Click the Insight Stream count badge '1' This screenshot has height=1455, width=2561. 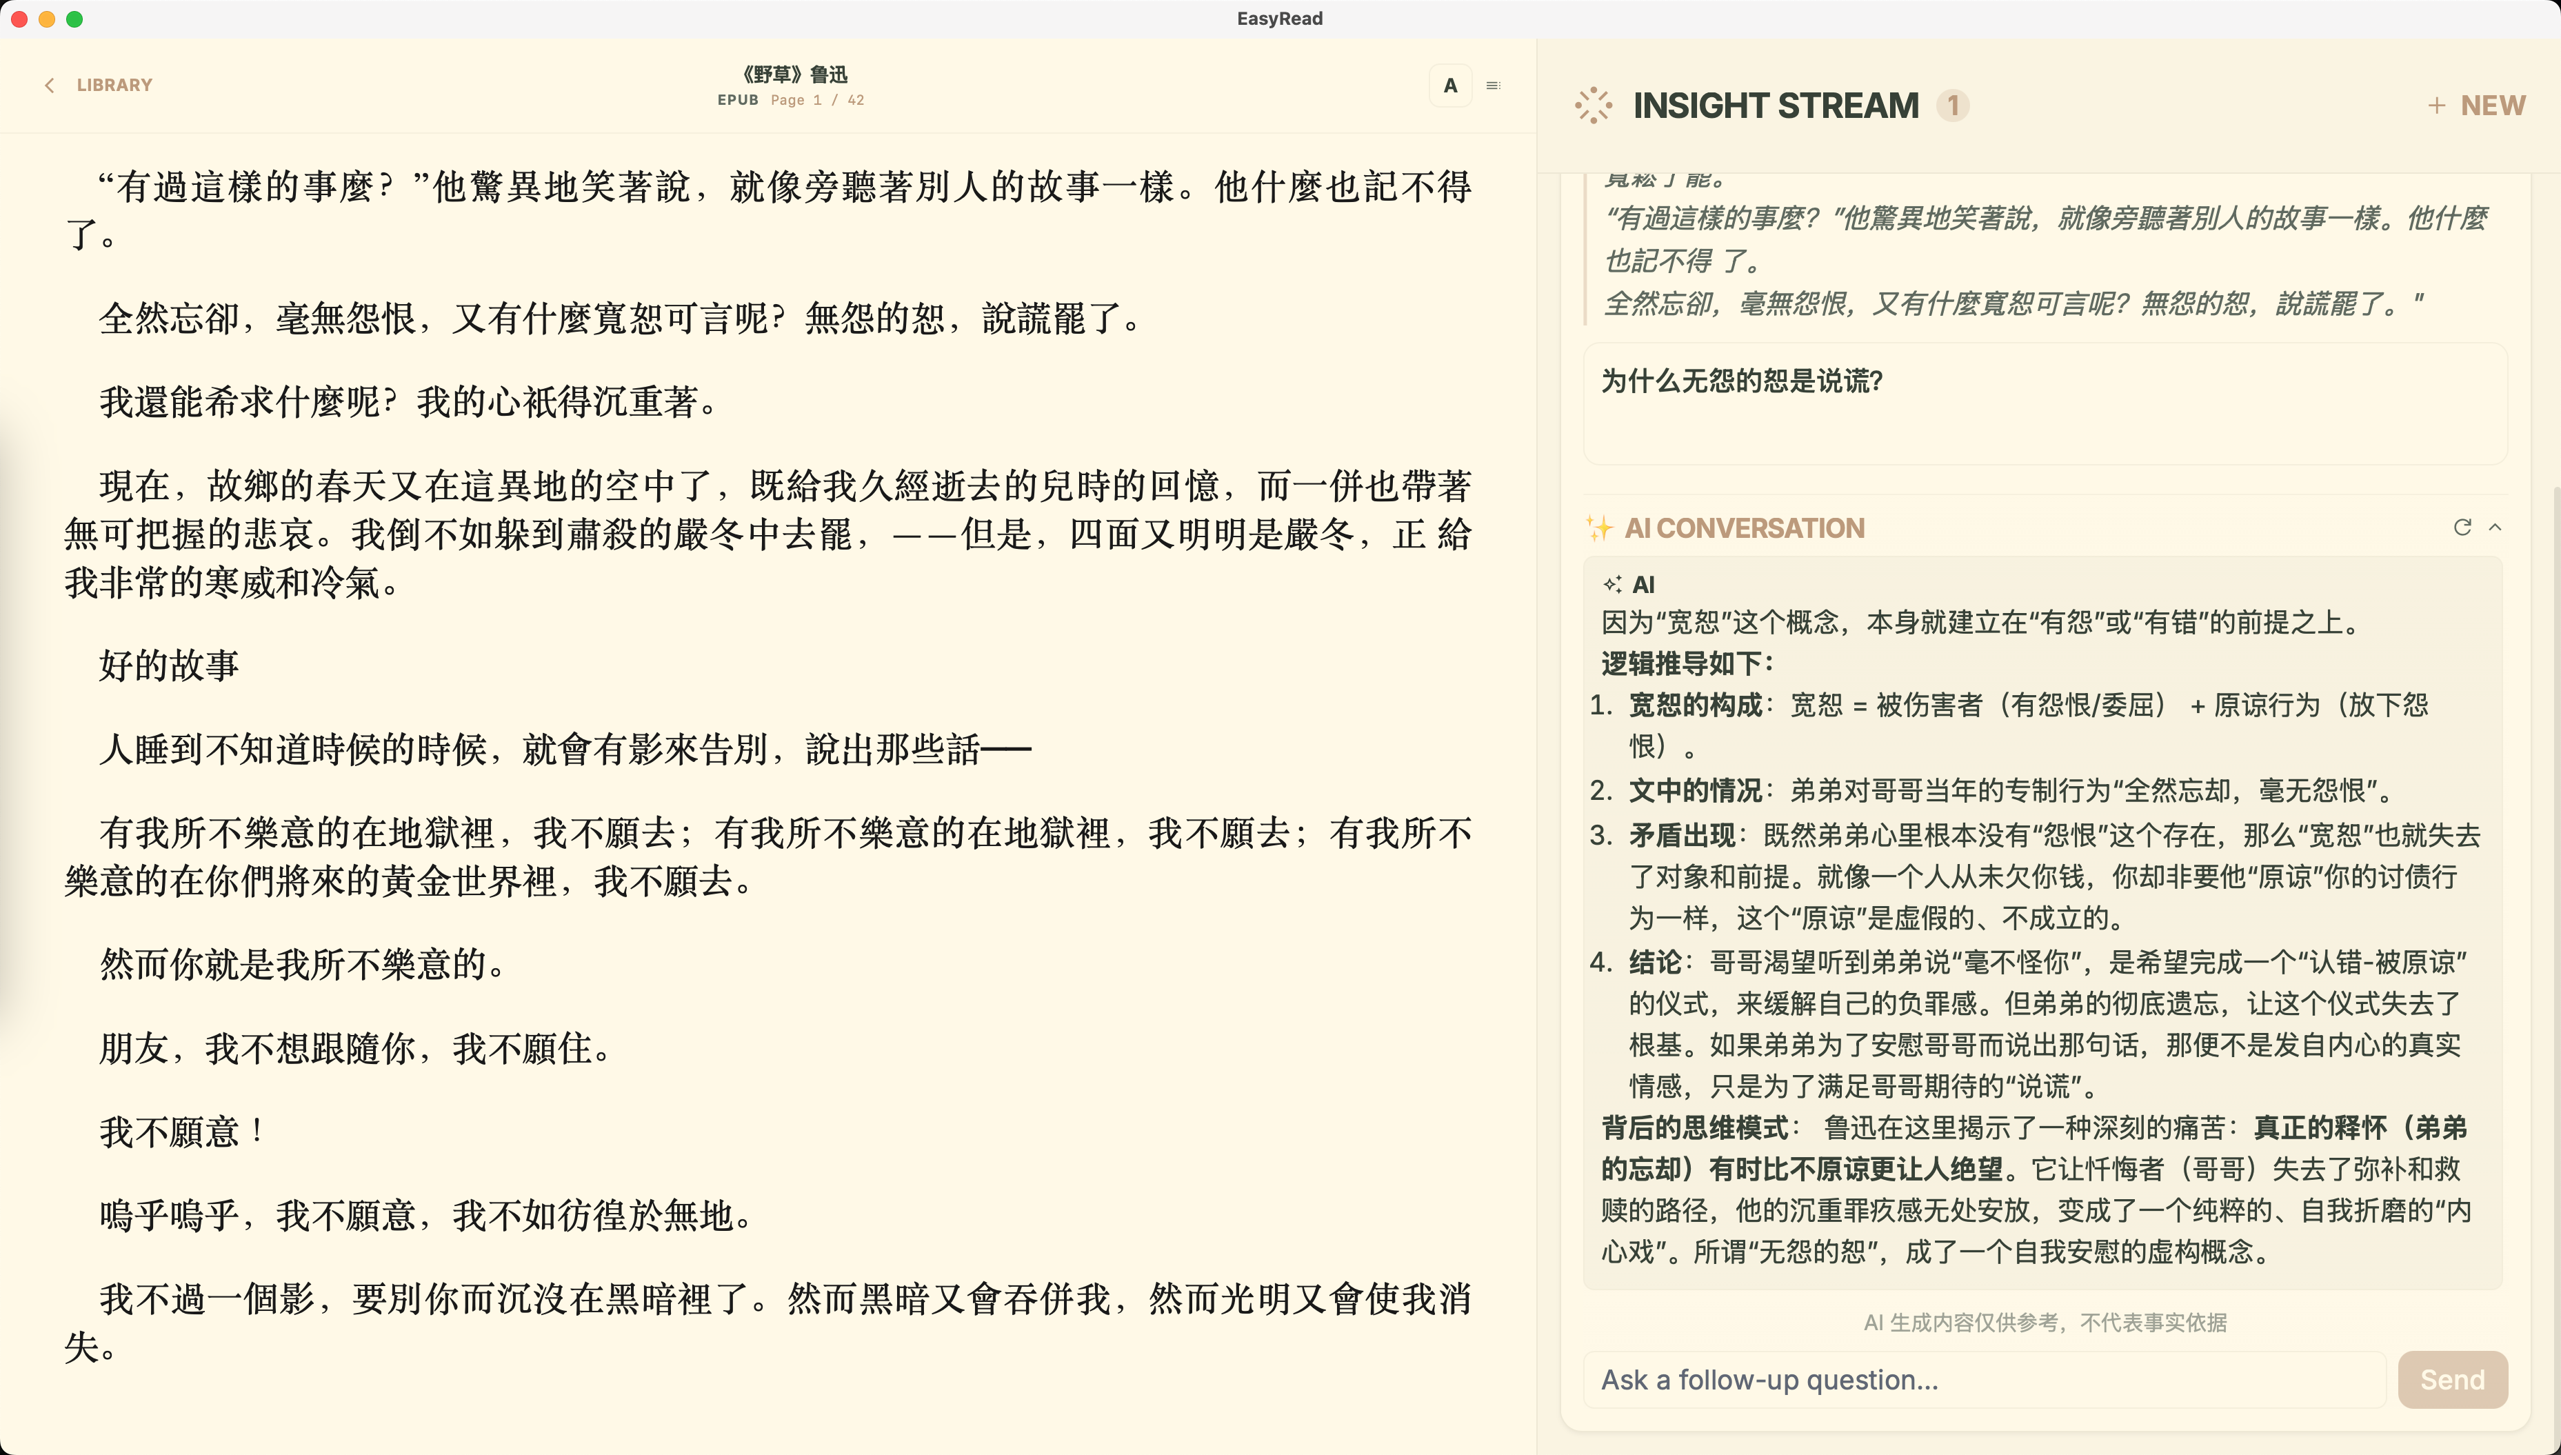point(1953,105)
